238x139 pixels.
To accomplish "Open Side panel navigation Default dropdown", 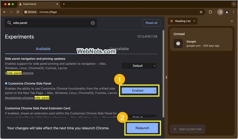I will click(x=139, y=66).
